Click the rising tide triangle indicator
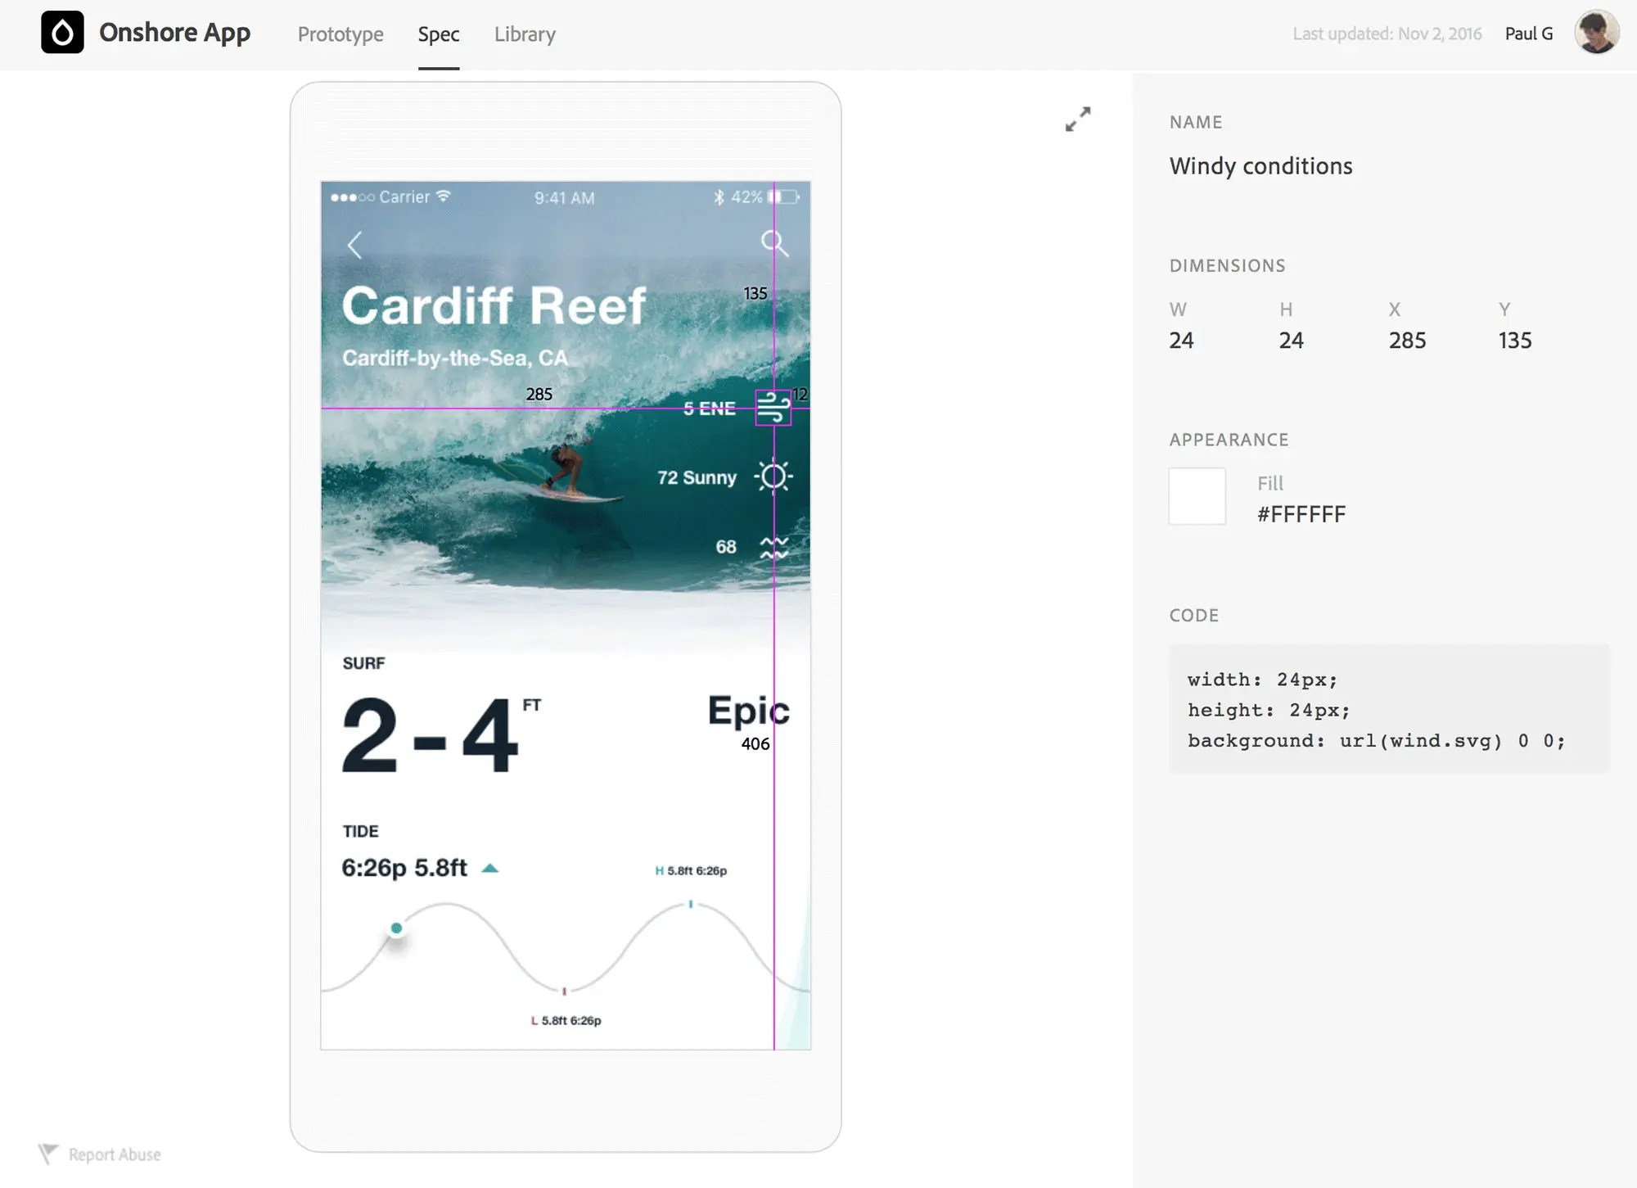1637x1188 pixels. [x=491, y=866]
